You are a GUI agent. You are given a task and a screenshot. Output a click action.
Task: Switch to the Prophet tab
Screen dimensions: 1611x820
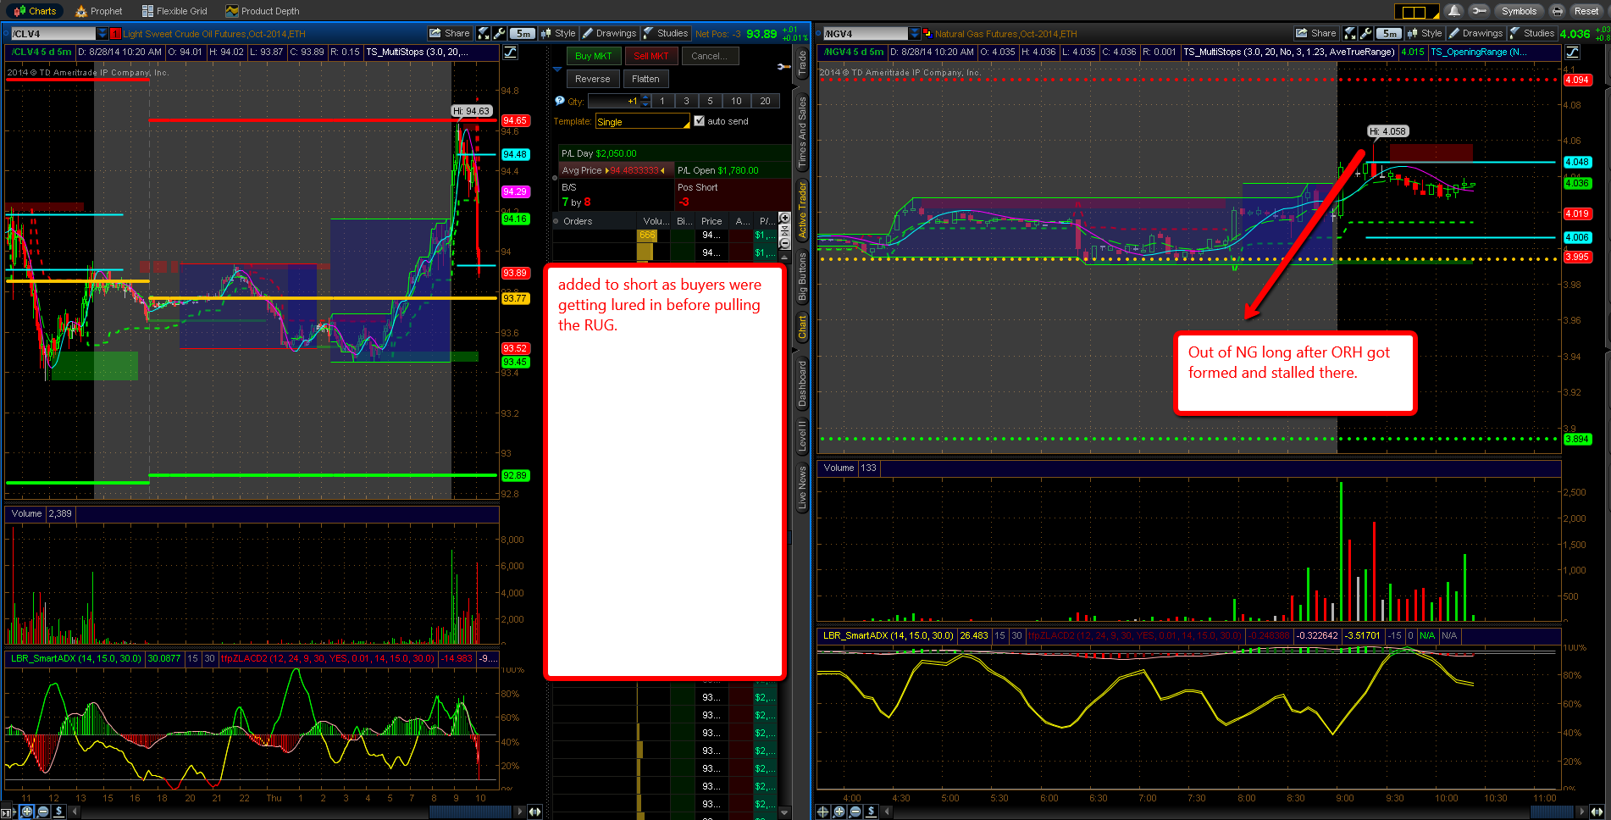tap(99, 11)
